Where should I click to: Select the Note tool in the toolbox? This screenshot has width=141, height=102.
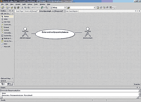(x=5, y=44)
